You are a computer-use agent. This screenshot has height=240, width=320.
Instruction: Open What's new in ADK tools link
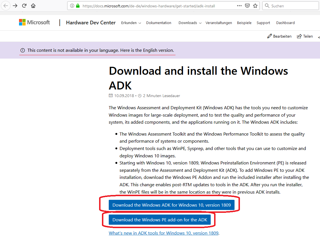pos(164,233)
